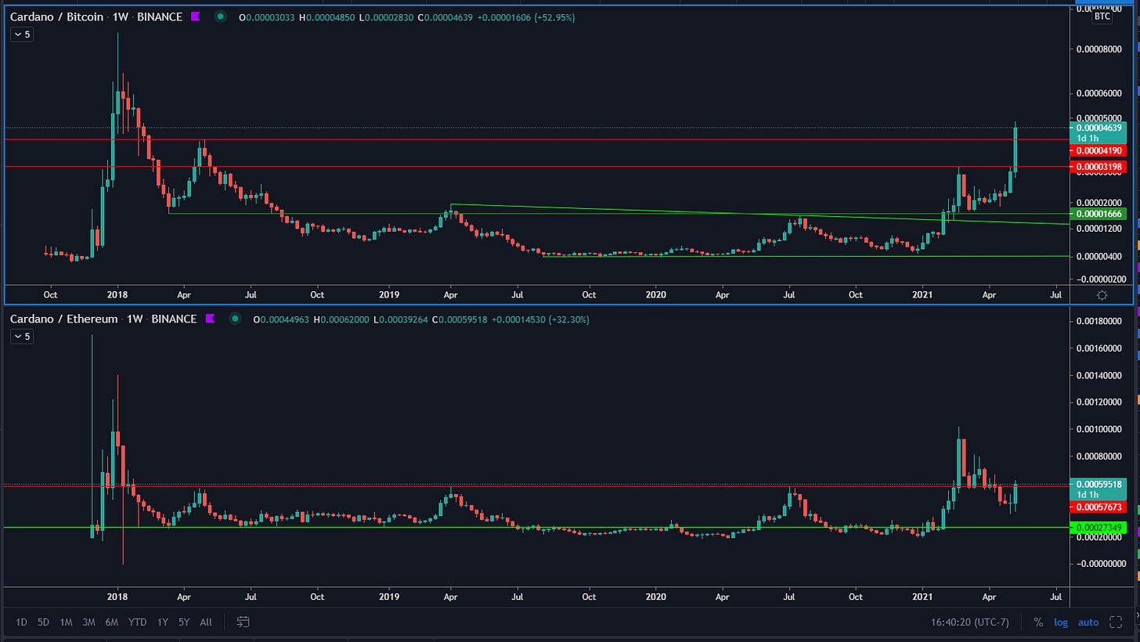Open the Go to date calendar icon
Image resolution: width=1140 pixels, height=642 pixels.
coord(244,622)
